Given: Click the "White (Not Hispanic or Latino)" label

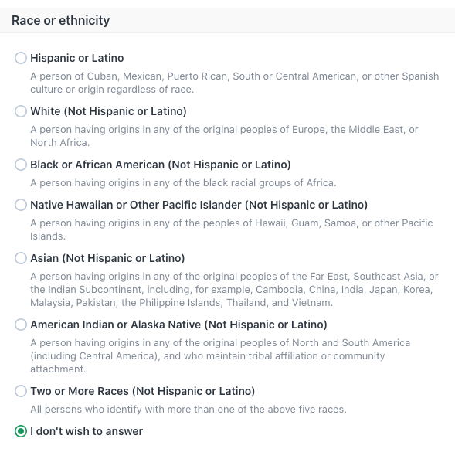Looking at the screenshot, I should pyautogui.click(x=108, y=111).
